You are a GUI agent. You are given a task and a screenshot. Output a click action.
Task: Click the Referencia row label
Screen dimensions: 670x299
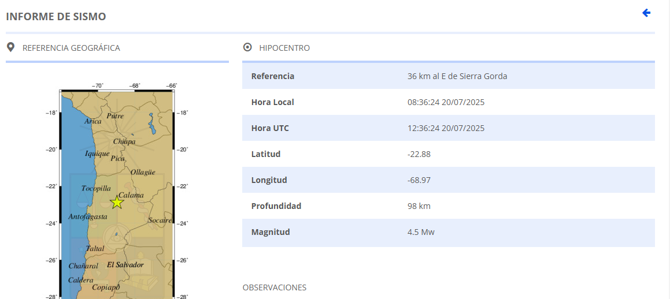(x=273, y=76)
